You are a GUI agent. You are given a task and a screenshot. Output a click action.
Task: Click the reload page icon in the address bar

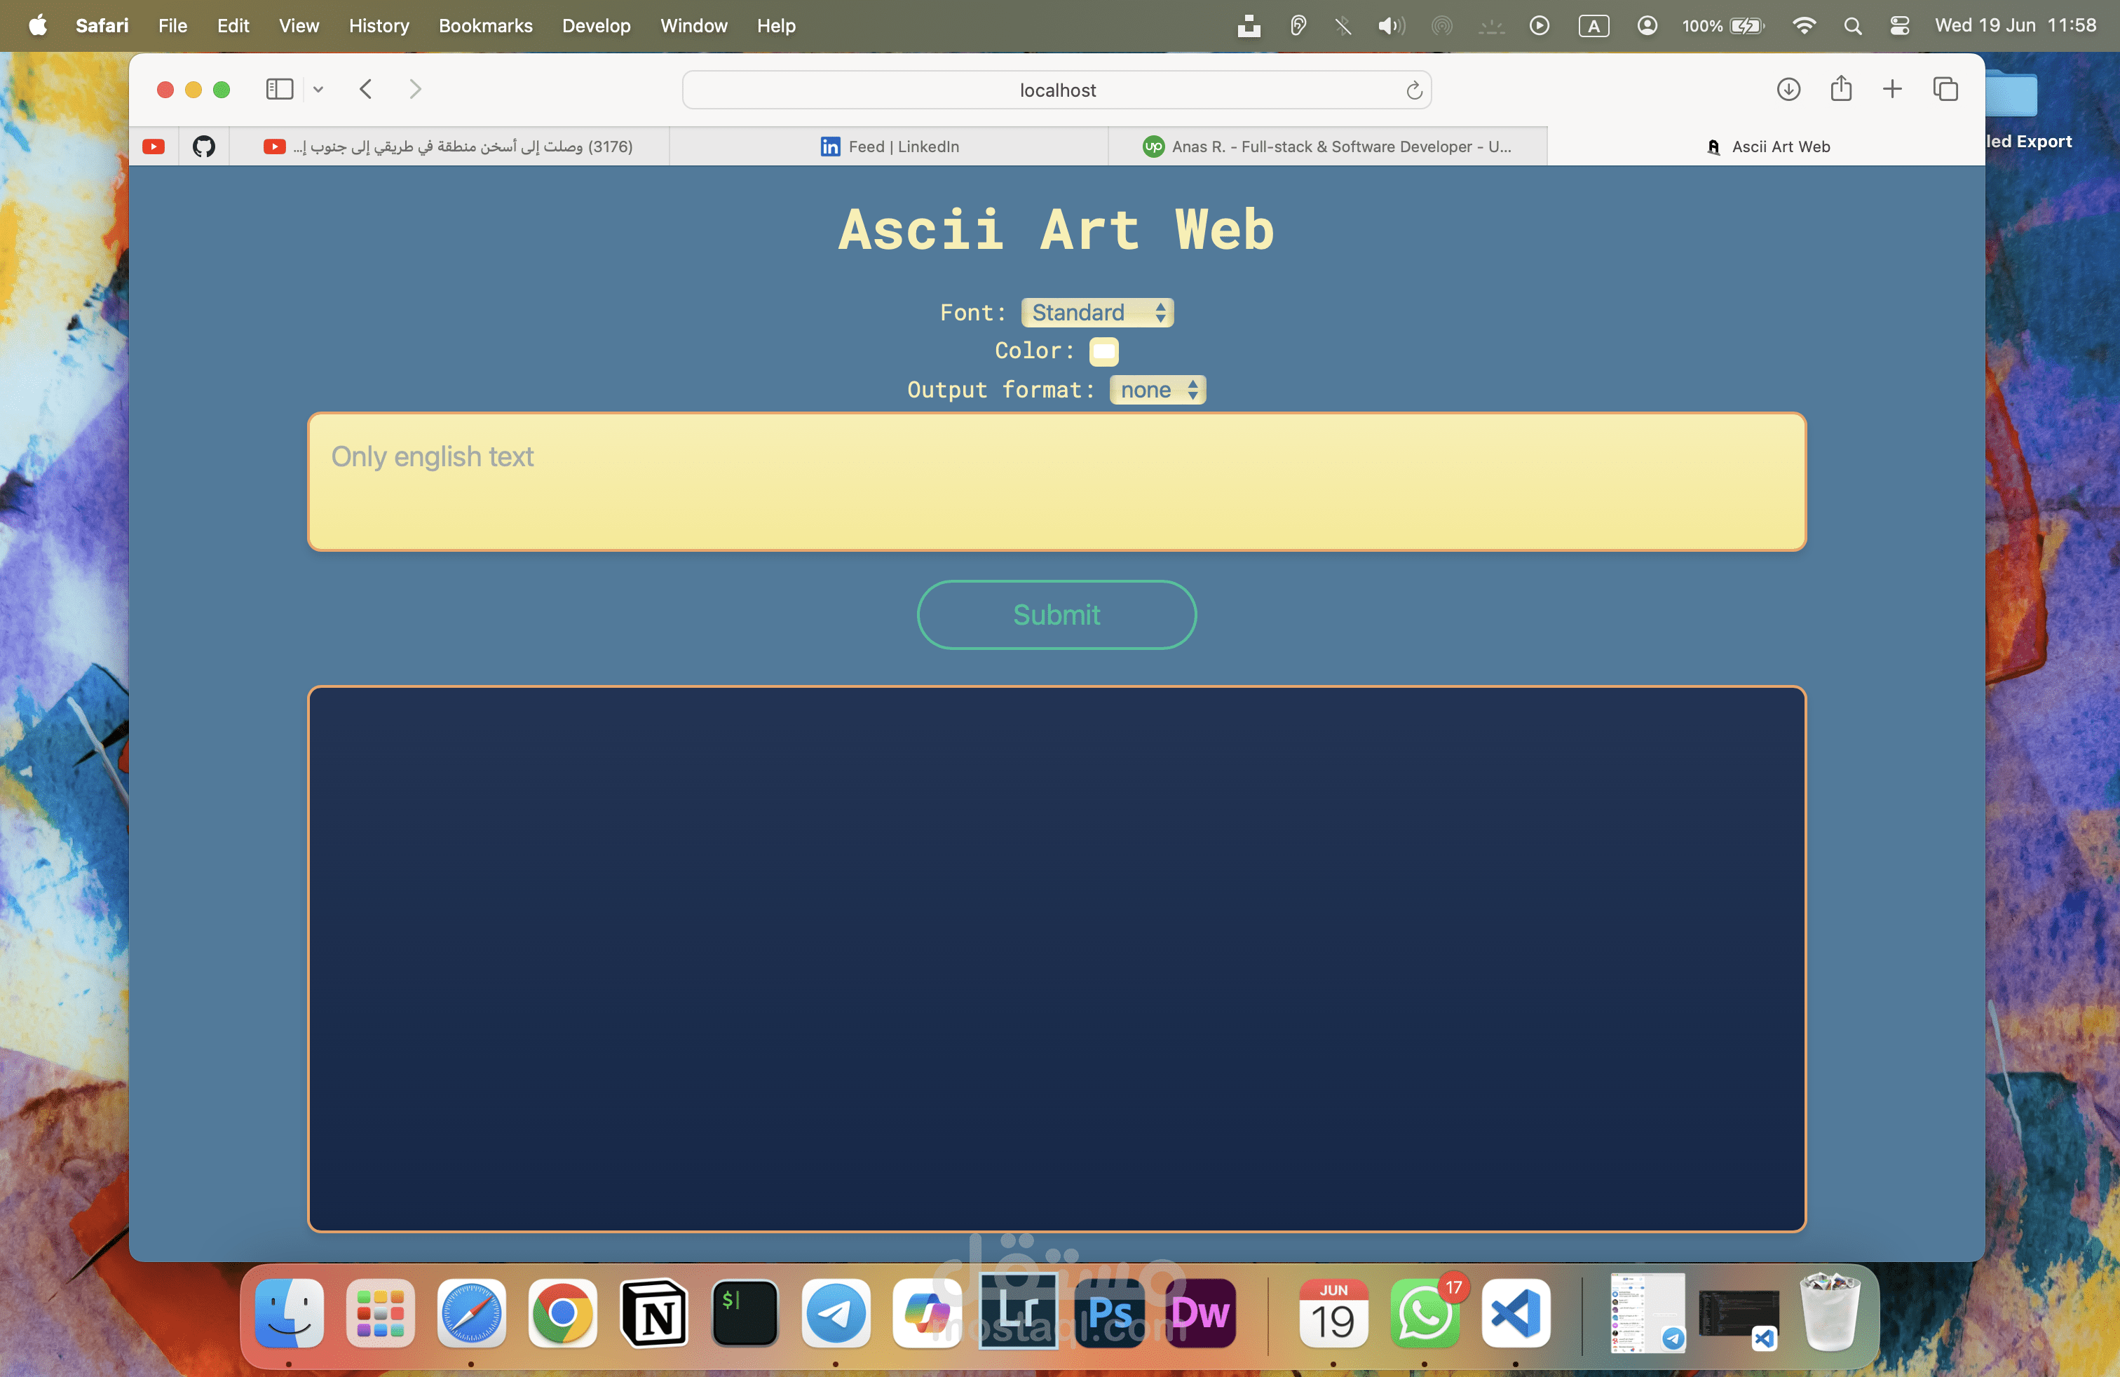click(x=1413, y=90)
